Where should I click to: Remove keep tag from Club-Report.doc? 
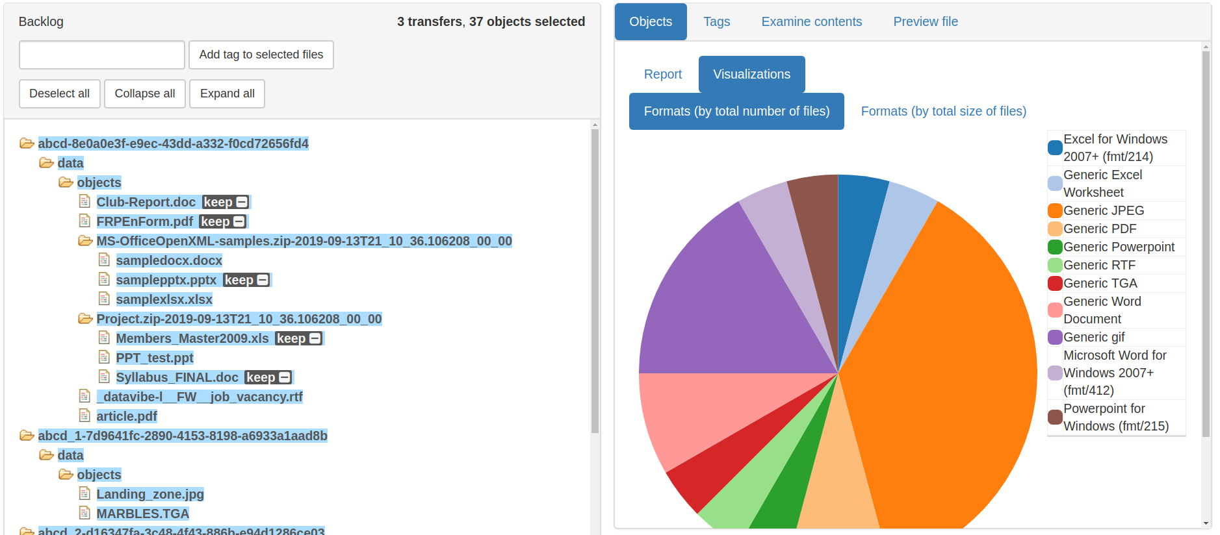point(242,203)
